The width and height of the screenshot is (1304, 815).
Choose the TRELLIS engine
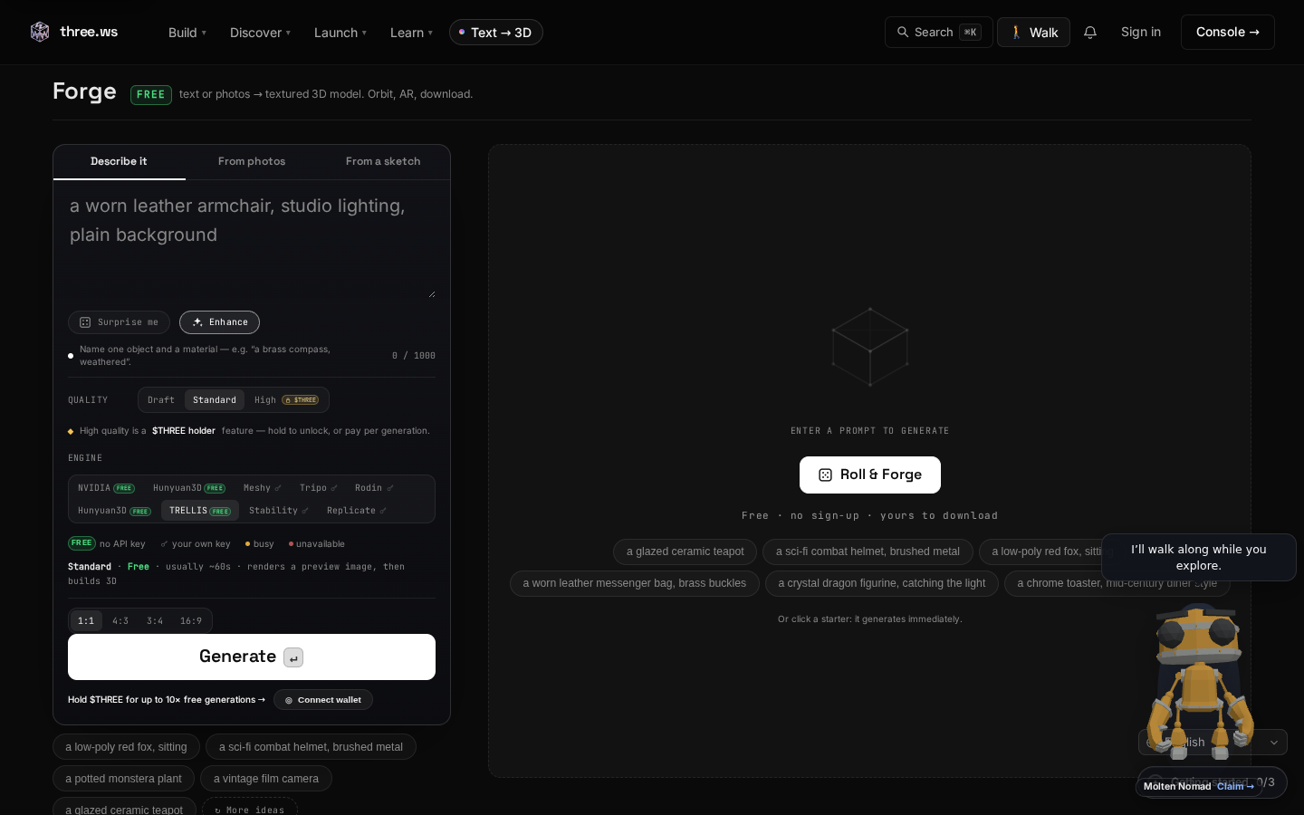pos(200,511)
